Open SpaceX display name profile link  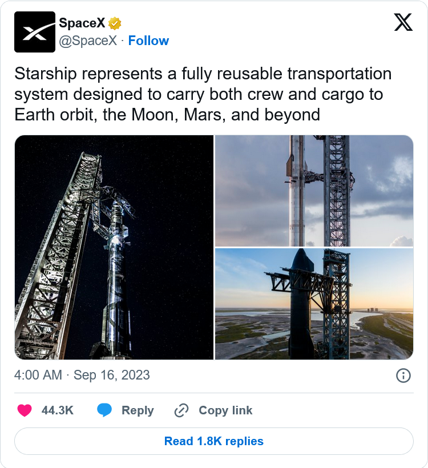82,23
